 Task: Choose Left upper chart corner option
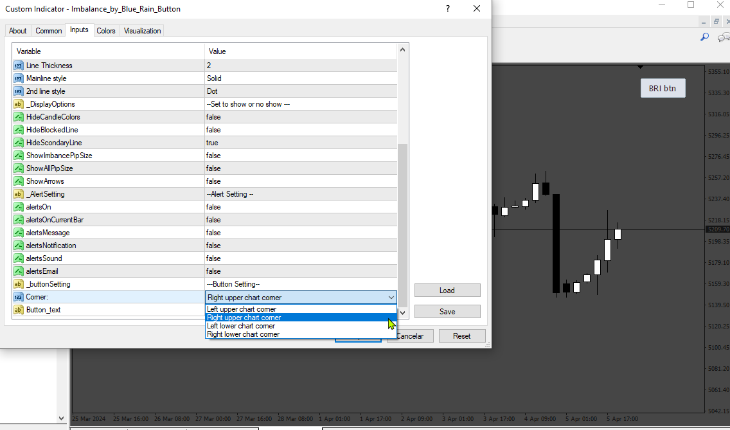pos(301,309)
